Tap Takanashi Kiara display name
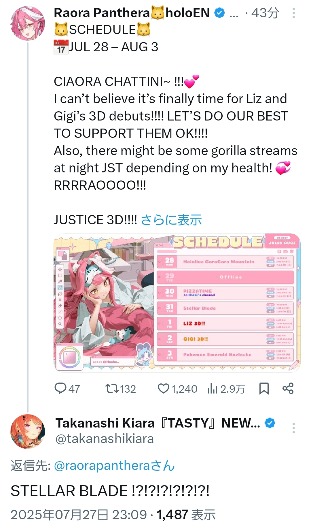Viewport: 311px width, 529px height. click(158, 423)
